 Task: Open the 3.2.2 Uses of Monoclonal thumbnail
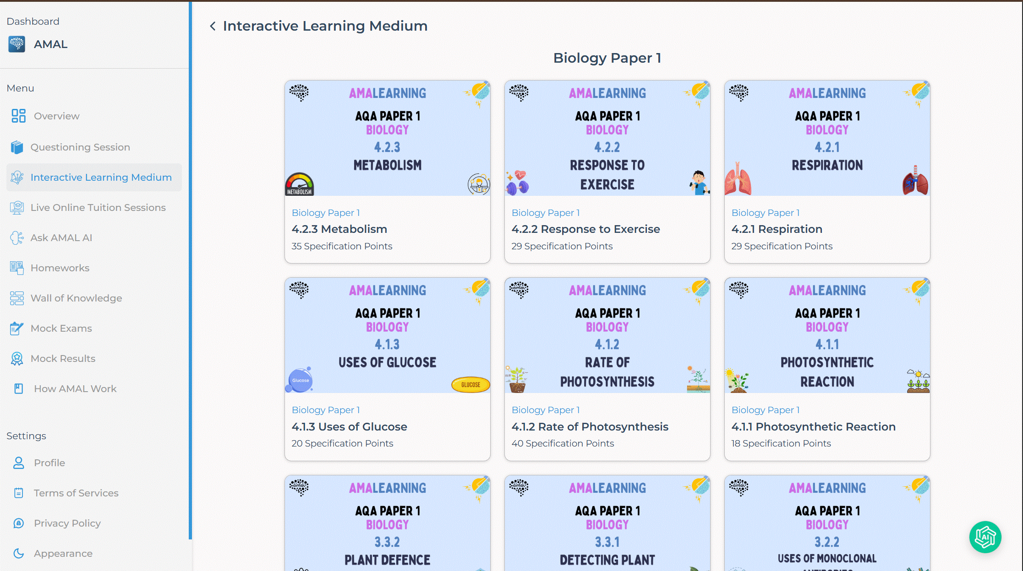(827, 523)
